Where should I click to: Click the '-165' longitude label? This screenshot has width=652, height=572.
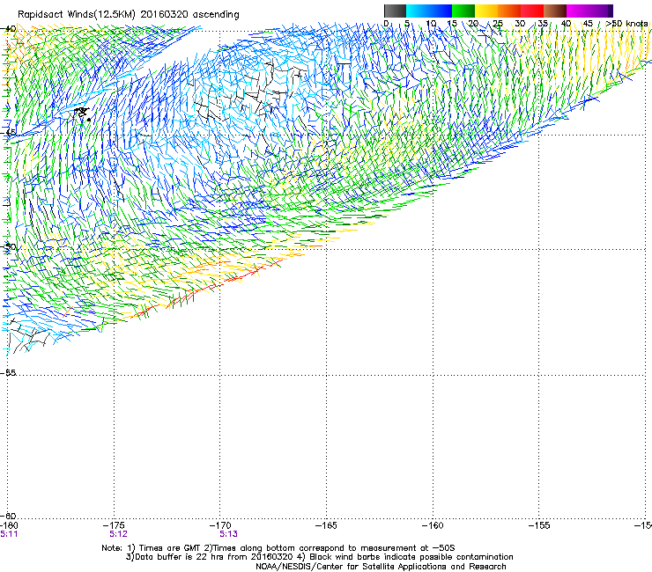pos(327,525)
